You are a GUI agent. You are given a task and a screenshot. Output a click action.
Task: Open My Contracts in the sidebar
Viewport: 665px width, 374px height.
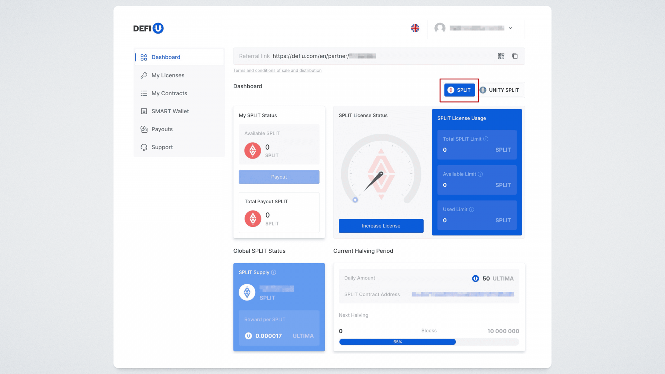tap(169, 93)
